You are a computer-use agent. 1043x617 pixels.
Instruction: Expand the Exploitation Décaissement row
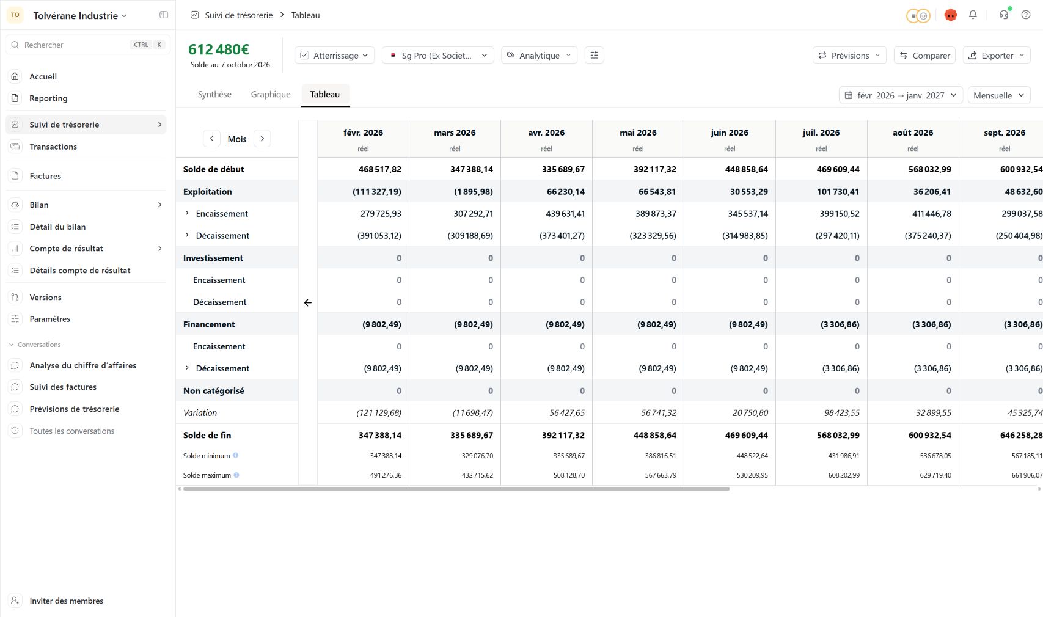coord(188,235)
